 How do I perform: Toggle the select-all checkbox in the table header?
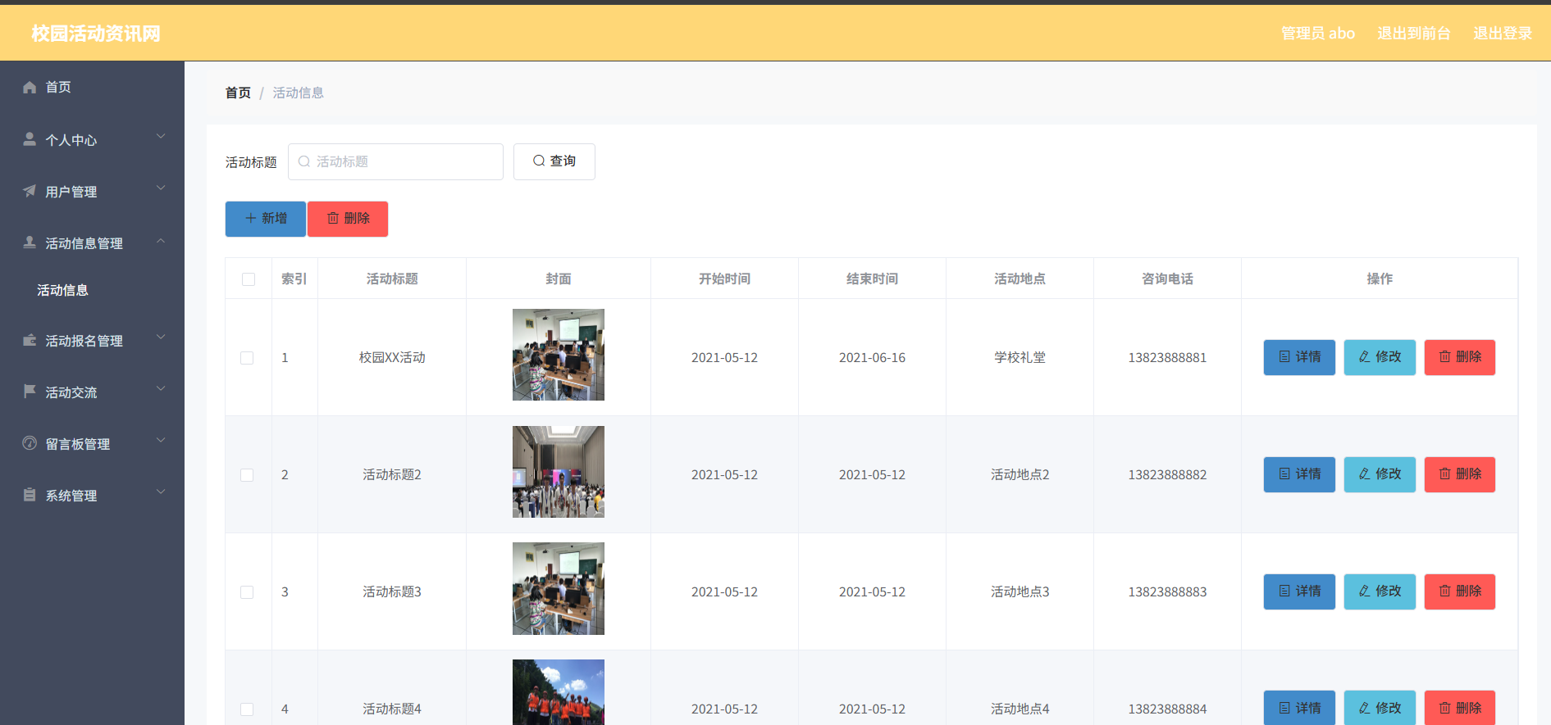tap(249, 279)
